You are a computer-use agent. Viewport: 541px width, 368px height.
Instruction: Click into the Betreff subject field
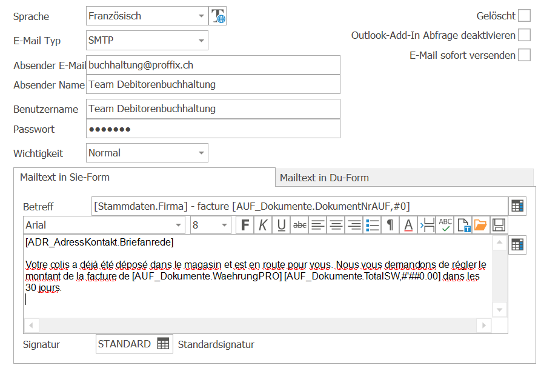pos(299,206)
